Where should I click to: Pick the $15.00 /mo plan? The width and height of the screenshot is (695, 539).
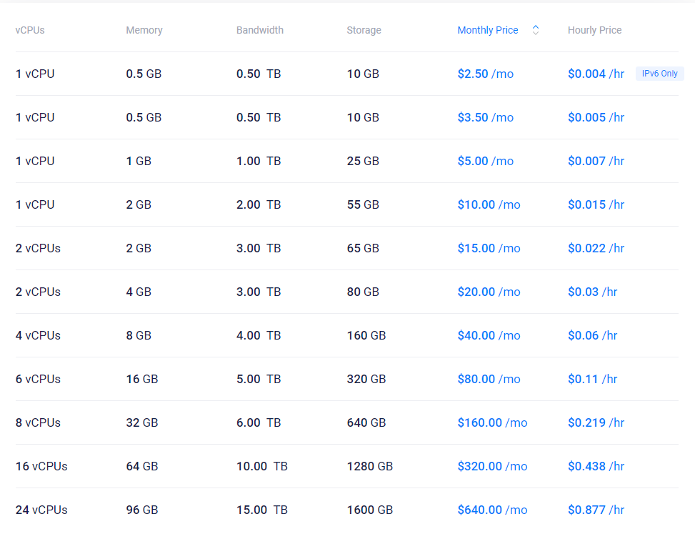pyautogui.click(x=489, y=248)
